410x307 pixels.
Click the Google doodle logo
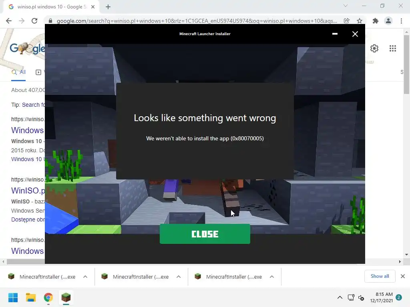click(x=27, y=48)
